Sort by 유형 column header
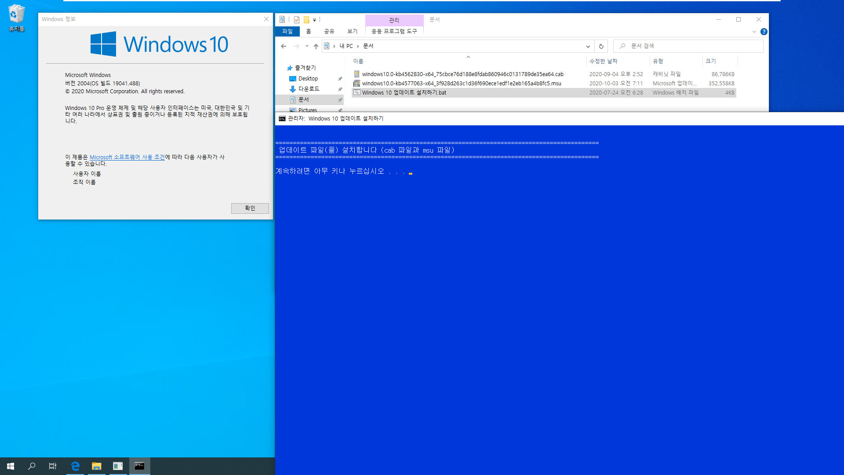Screen dimensions: 844x475 676,62
